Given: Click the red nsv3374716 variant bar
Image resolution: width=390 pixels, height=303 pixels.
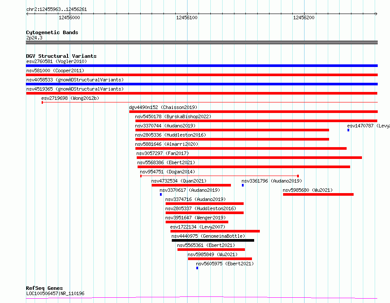Looking at the screenshot, I should tap(205, 204).
